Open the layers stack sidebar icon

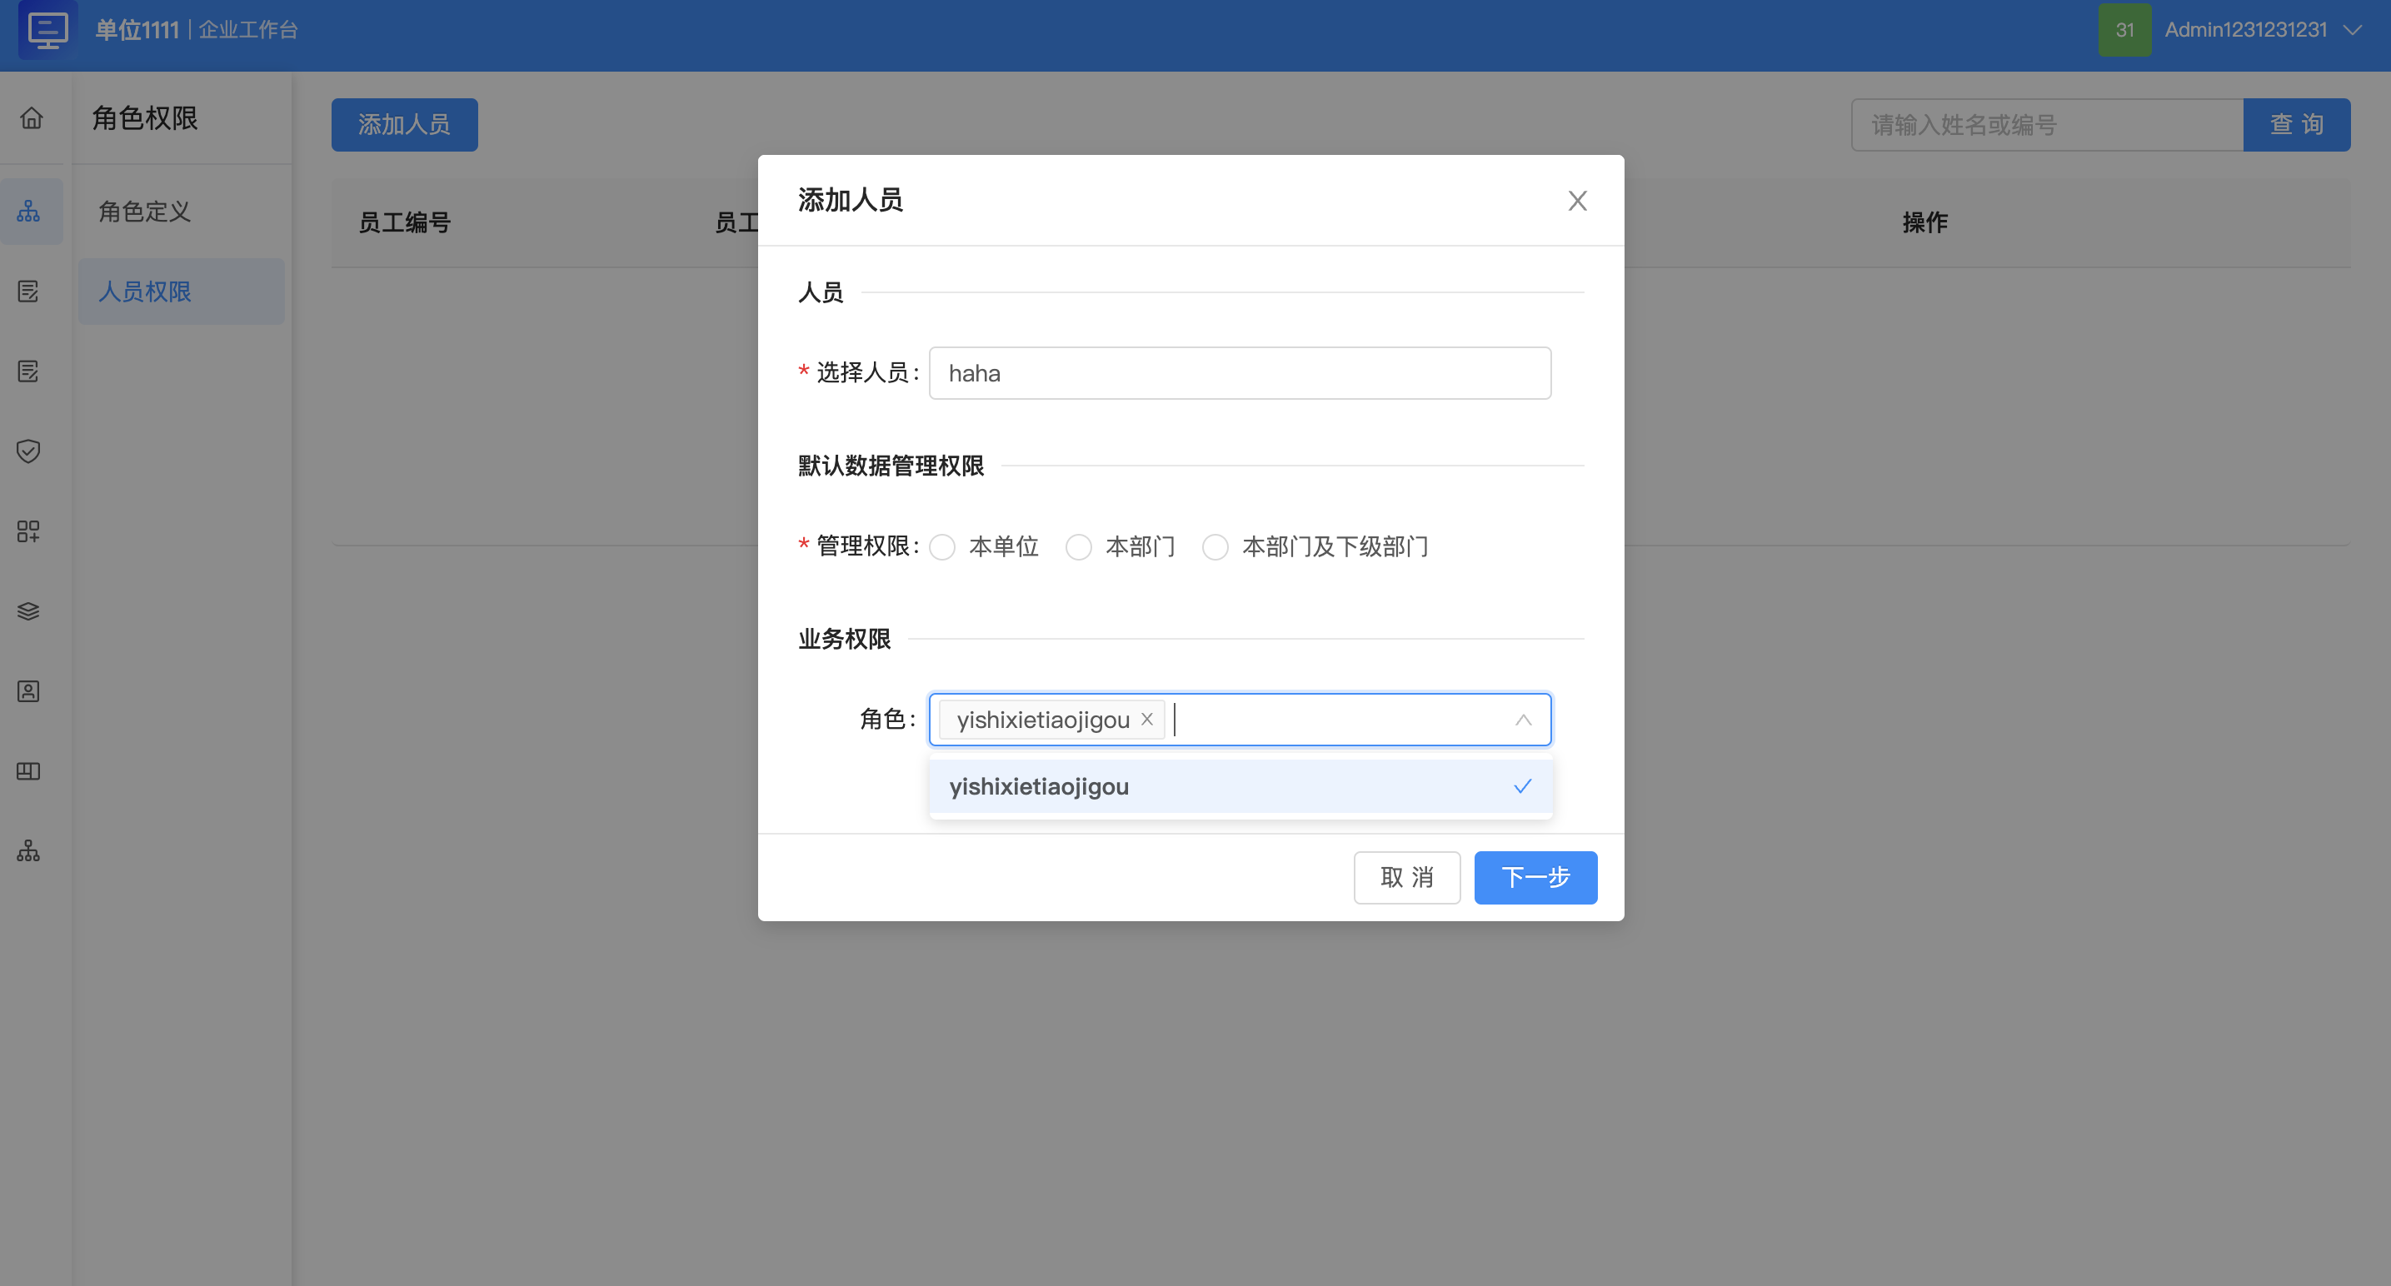tap(29, 611)
